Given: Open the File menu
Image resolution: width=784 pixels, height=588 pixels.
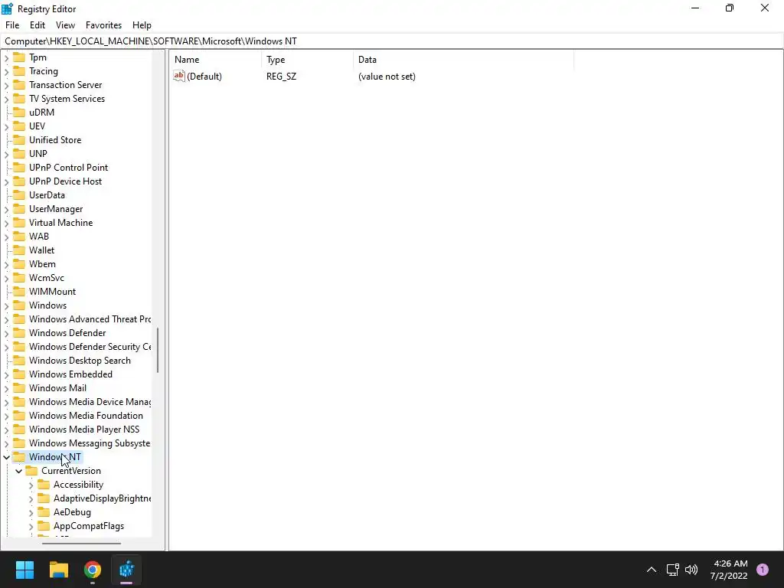Looking at the screenshot, I should [x=12, y=25].
